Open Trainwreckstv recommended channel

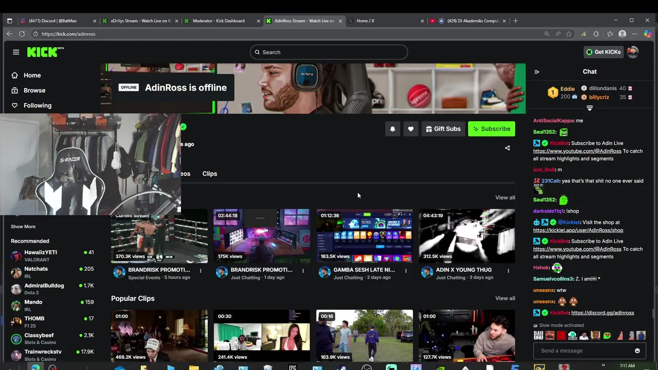tap(52, 355)
